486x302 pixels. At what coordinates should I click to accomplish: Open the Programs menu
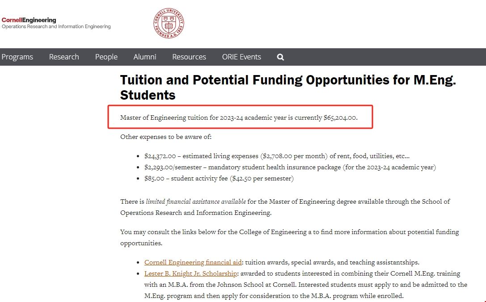pyautogui.click(x=17, y=57)
